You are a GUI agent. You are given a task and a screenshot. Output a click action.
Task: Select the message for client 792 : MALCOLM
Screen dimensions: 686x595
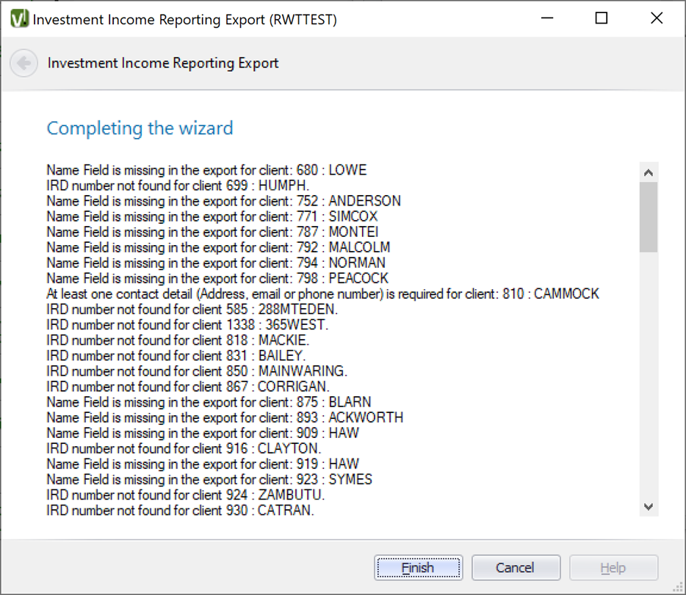pyautogui.click(x=218, y=247)
